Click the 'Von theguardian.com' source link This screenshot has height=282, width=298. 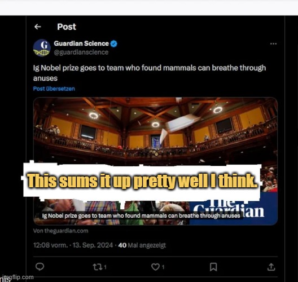pos(60,231)
